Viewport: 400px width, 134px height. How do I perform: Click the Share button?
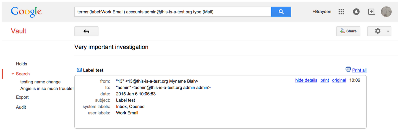pos(348,31)
